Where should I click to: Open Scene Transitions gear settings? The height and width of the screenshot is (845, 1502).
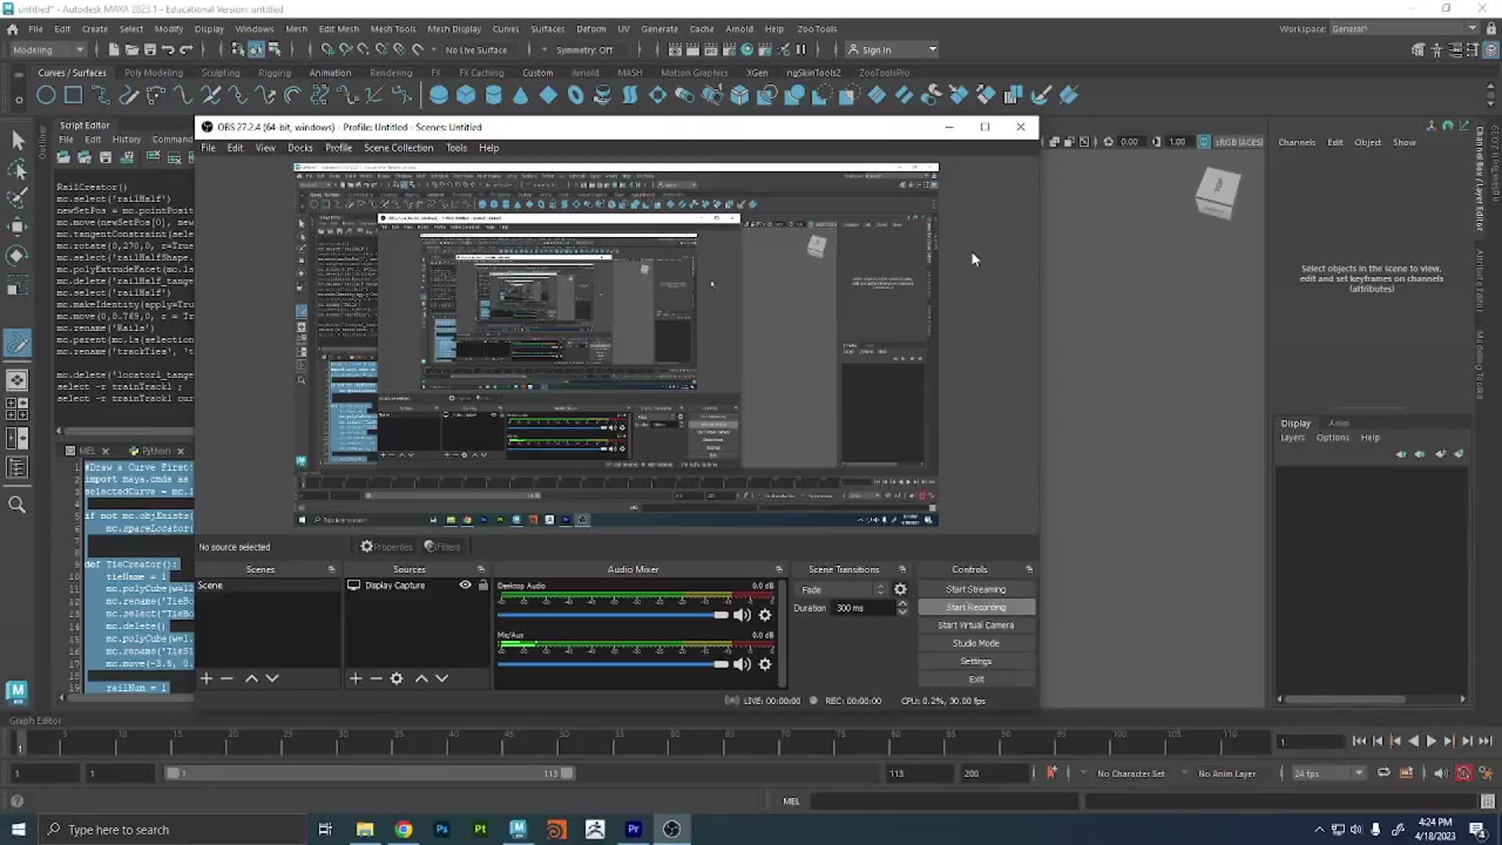pos(900,589)
